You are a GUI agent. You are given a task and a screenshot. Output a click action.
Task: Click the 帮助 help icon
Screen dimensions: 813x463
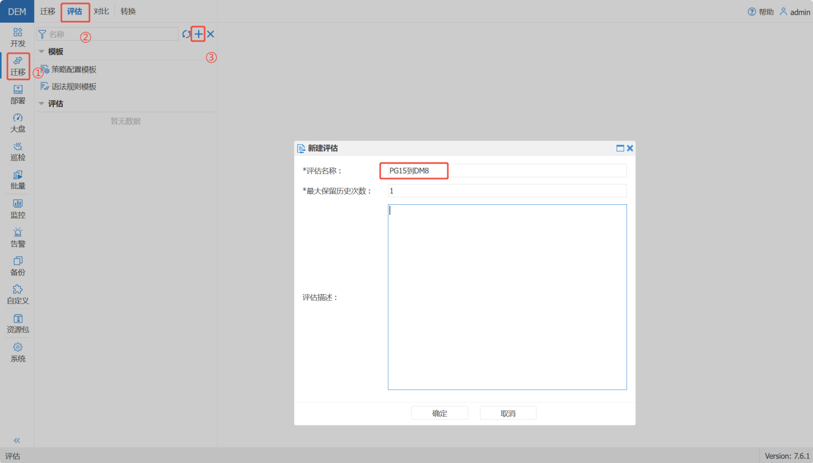click(x=761, y=12)
